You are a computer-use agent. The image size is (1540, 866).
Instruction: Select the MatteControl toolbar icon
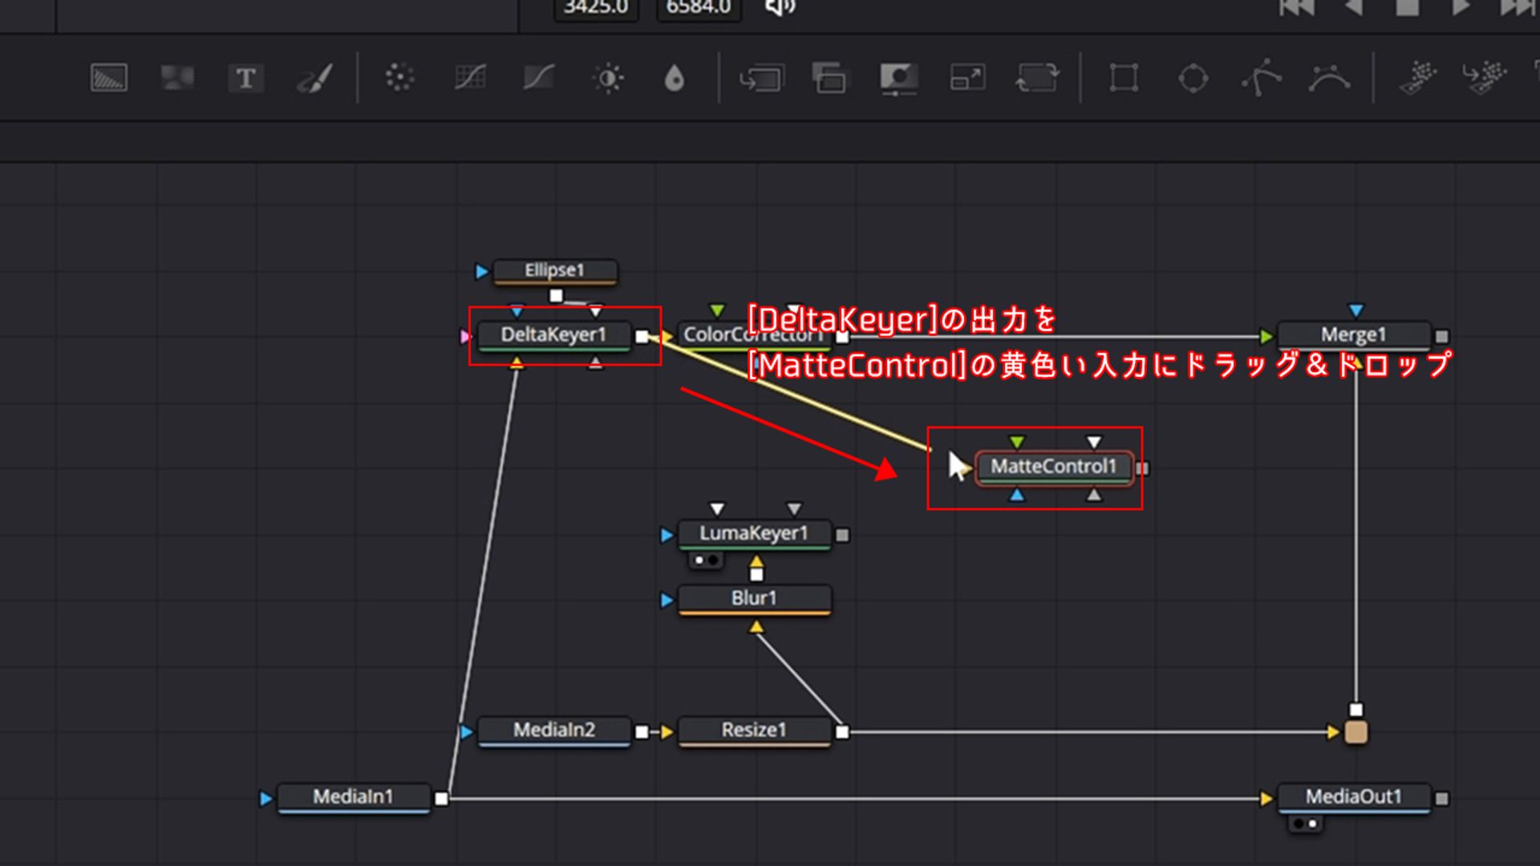pos(898,78)
